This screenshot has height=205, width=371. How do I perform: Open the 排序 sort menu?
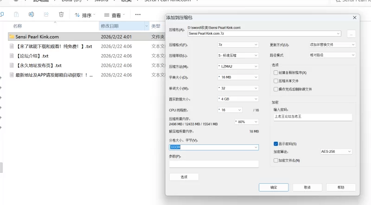coord(85,15)
